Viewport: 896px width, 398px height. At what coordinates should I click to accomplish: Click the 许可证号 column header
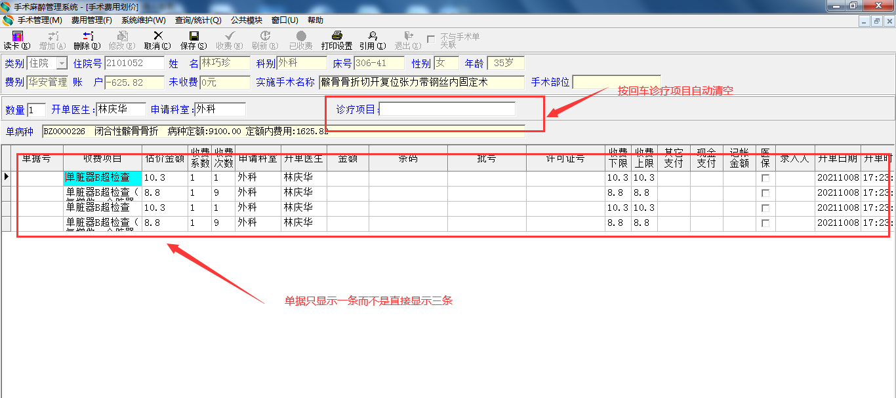tap(565, 158)
